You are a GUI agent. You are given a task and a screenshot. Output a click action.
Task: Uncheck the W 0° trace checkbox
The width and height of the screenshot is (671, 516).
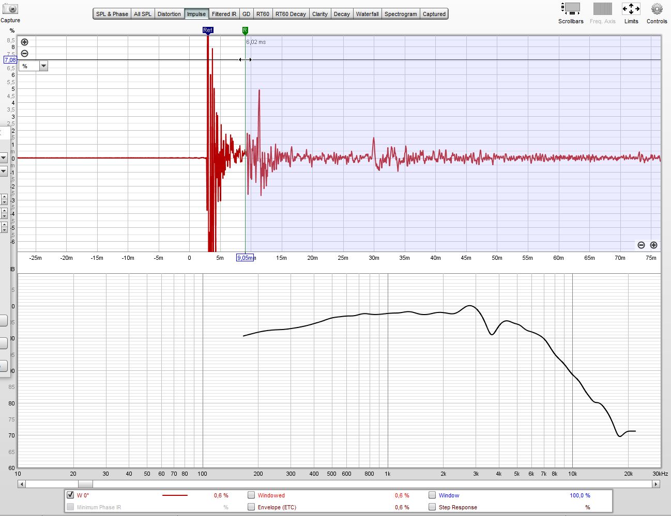pyautogui.click(x=70, y=495)
